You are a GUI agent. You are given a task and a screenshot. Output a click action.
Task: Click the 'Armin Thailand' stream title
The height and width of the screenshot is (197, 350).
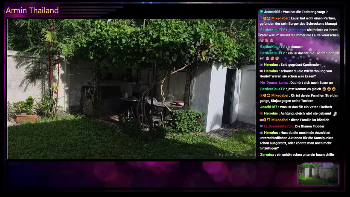coord(32,10)
